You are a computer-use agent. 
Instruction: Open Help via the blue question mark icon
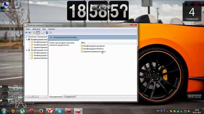point(47,33)
